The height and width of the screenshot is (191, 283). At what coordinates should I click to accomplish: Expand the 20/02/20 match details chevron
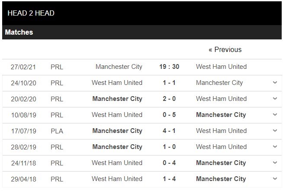click(275, 99)
